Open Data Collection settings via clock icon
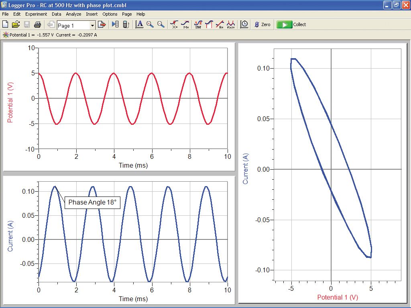 (244, 24)
